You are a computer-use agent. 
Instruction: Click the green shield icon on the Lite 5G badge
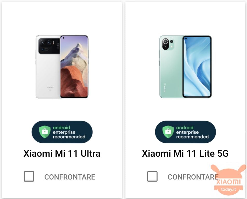tap(168, 132)
